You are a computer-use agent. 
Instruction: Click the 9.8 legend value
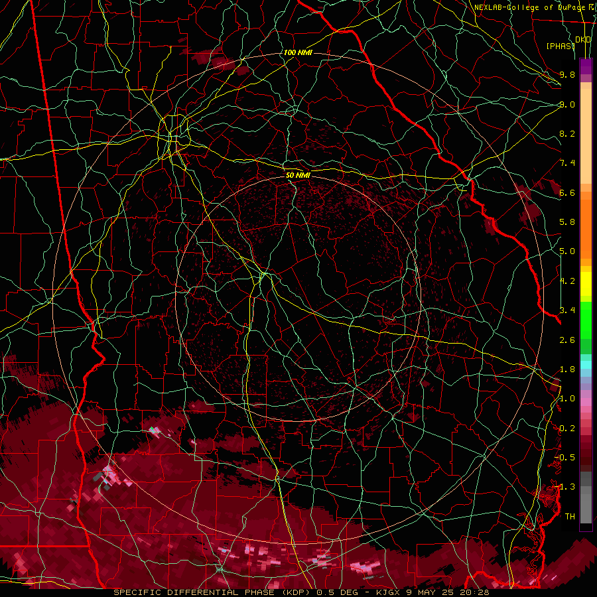[567, 74]
